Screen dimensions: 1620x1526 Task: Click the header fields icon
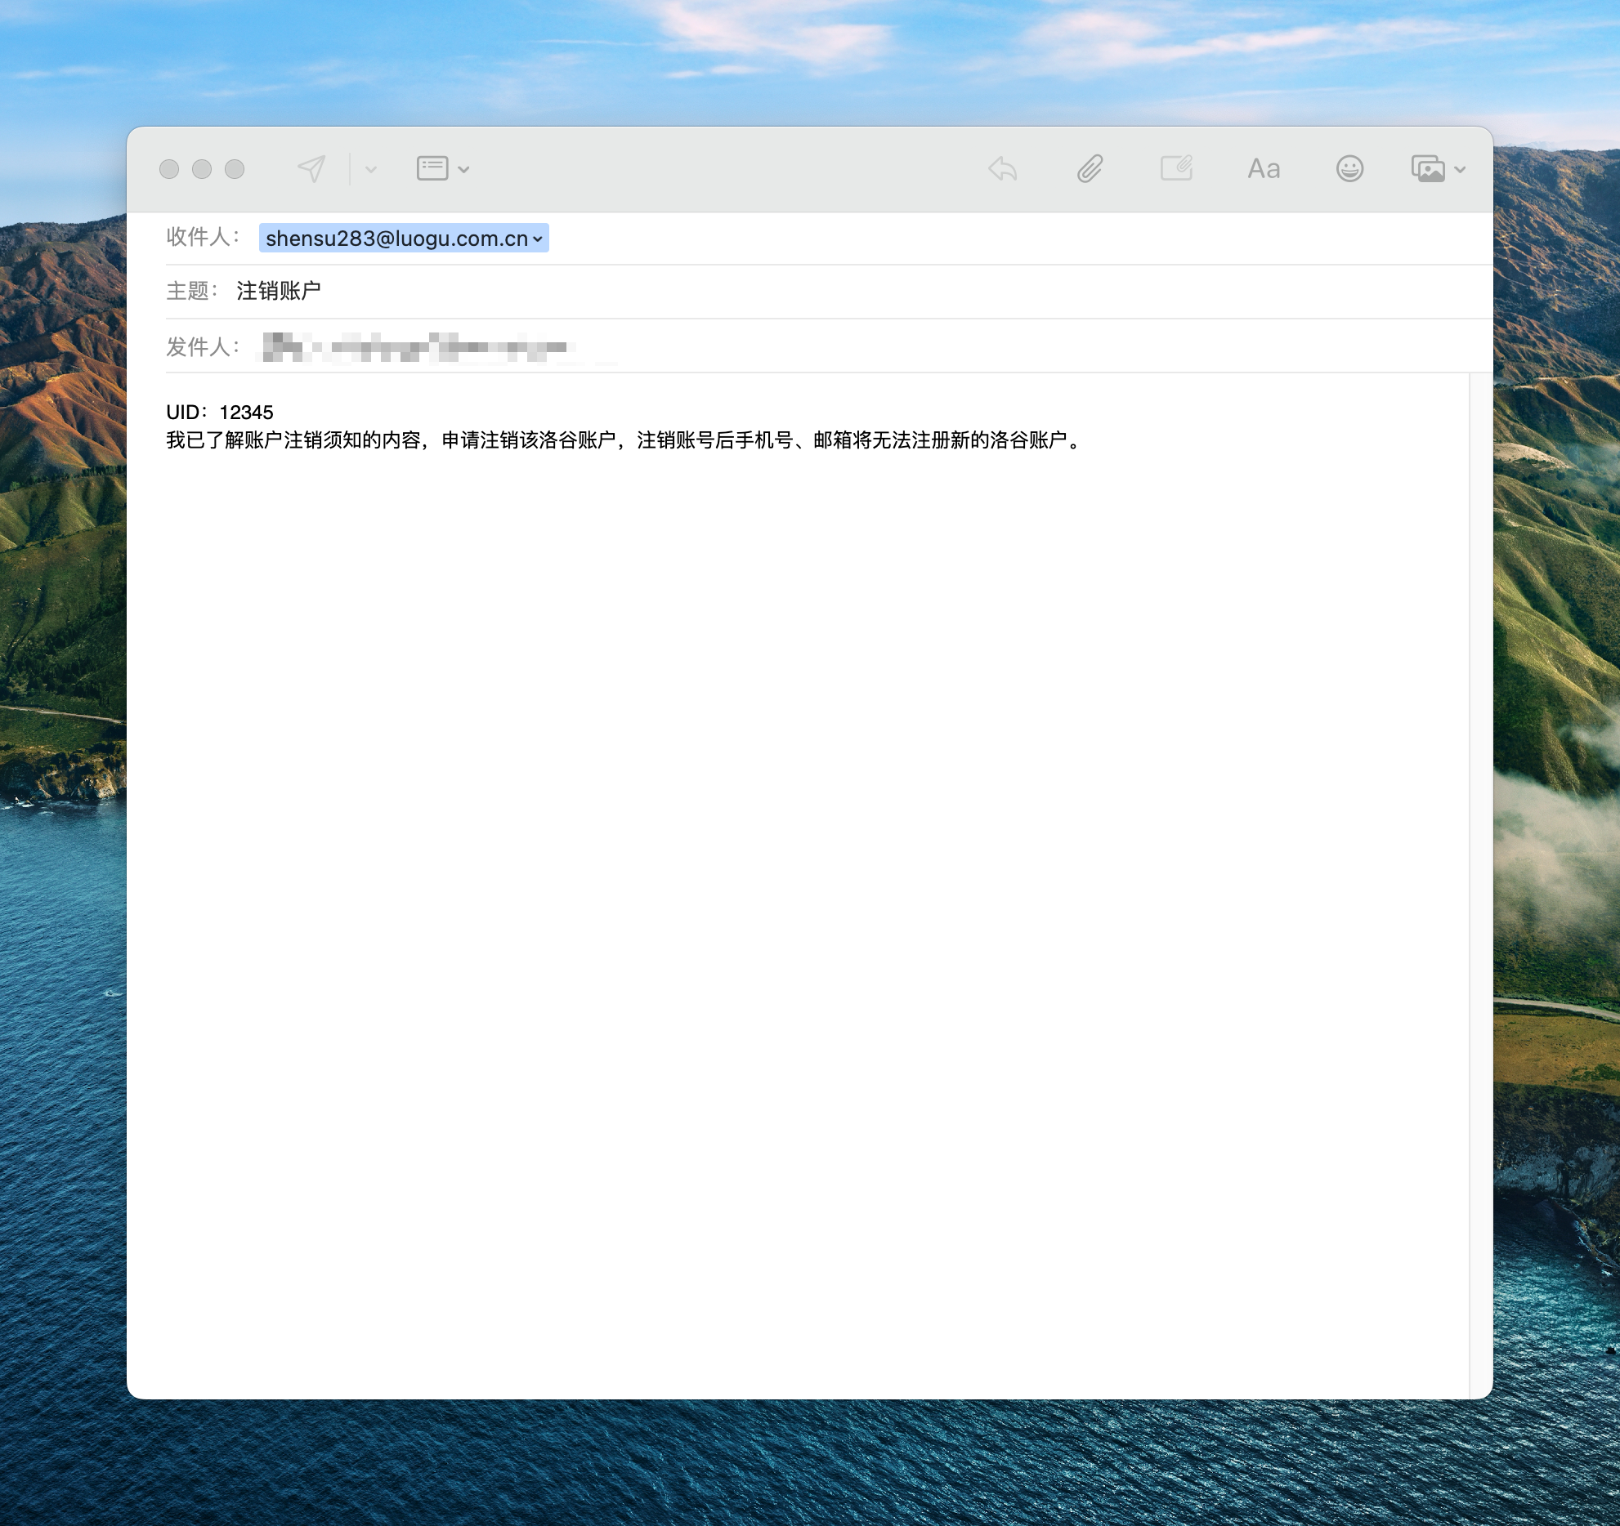(432, 168)
